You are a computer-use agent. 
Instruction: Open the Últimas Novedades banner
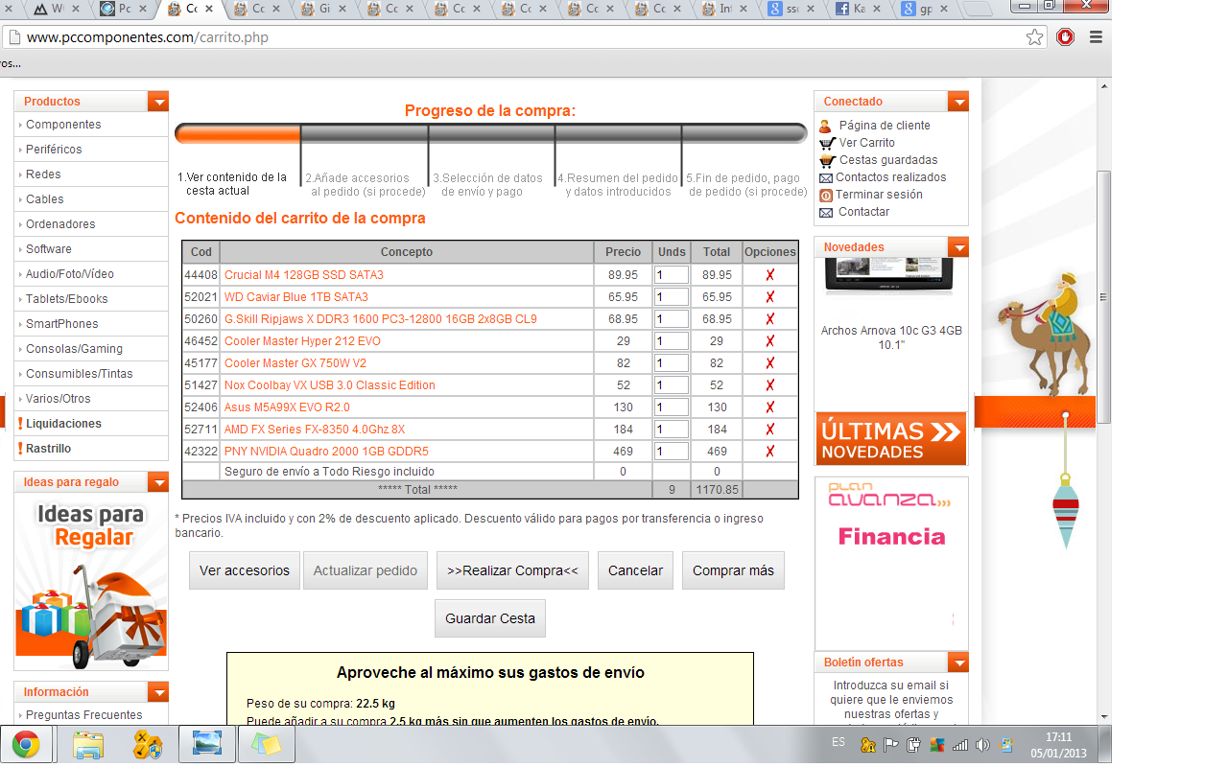[x=891, y=439]
